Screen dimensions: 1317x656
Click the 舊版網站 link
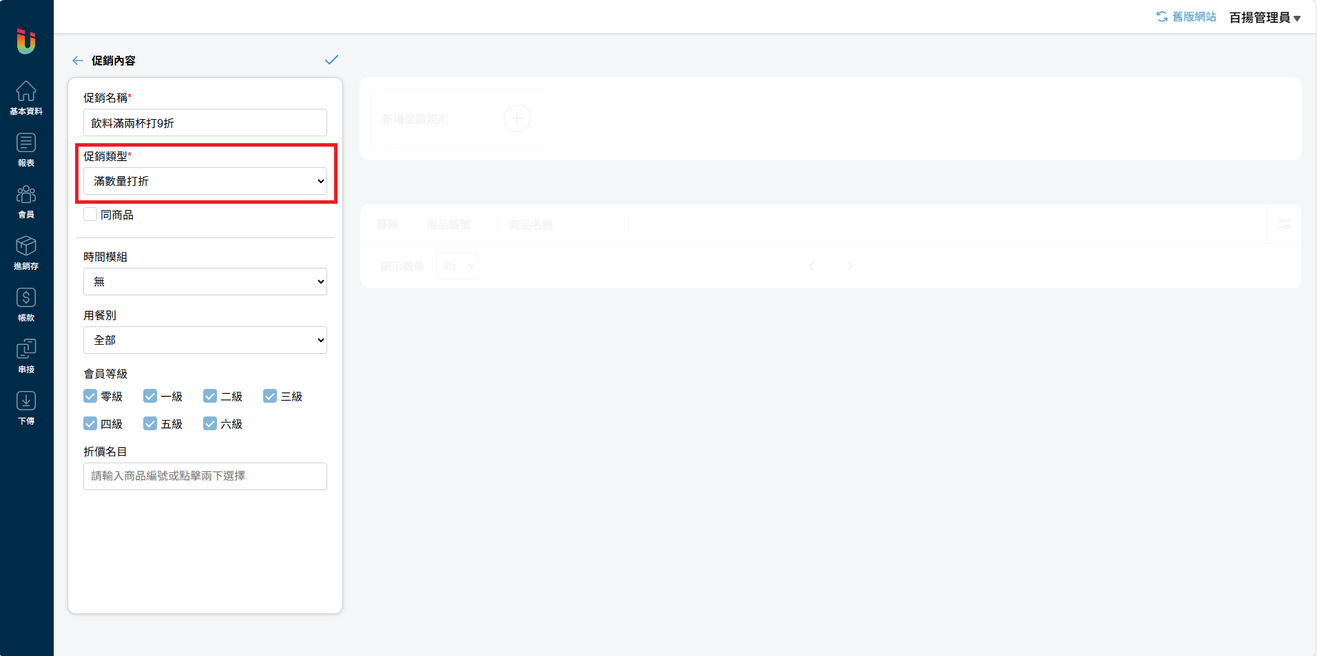pos(1186,17)
